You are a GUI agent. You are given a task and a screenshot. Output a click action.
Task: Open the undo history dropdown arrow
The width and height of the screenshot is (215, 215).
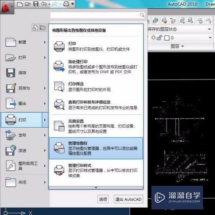click(49, 4)
